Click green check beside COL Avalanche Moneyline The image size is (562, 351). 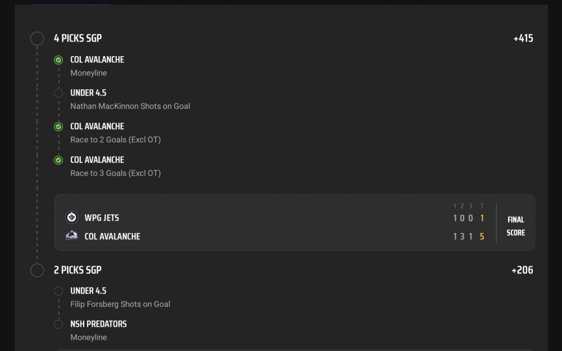58,60
